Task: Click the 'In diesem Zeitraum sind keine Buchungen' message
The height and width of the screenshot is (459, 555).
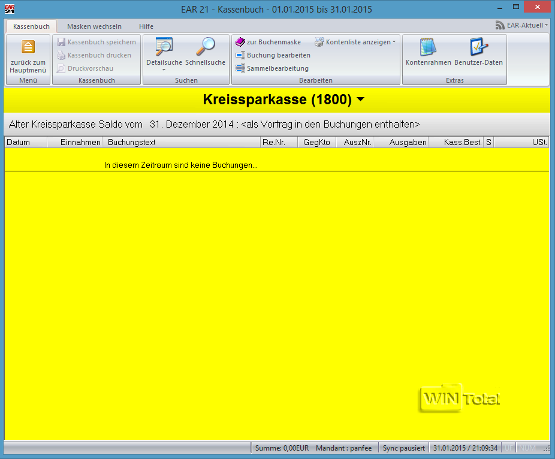Action: (180, 165)
